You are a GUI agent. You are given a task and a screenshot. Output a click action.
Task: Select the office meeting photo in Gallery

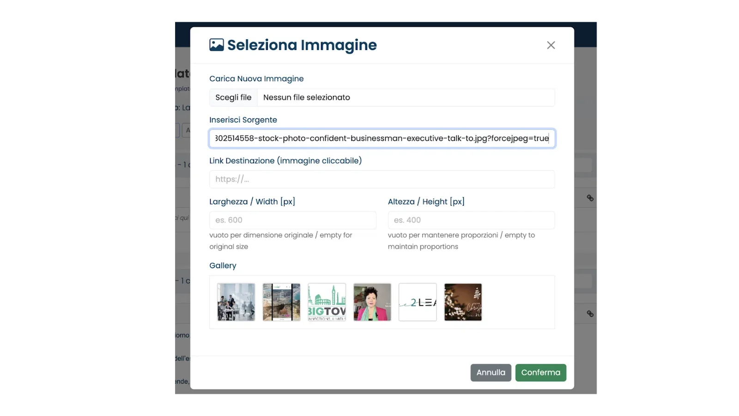click(x=236, y=302)
